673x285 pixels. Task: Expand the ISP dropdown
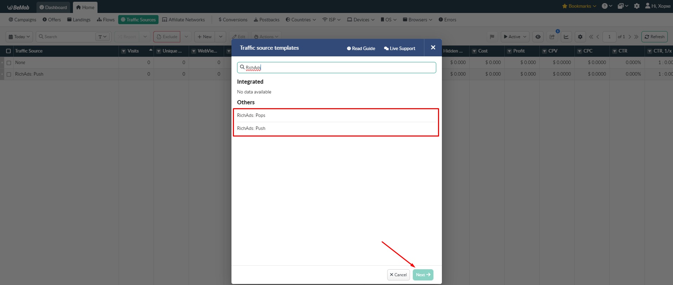click(x=331, y=20)
